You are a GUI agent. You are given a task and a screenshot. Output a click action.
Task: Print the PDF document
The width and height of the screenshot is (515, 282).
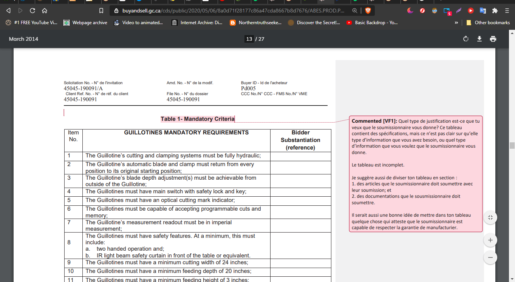[x=493, y=39]
